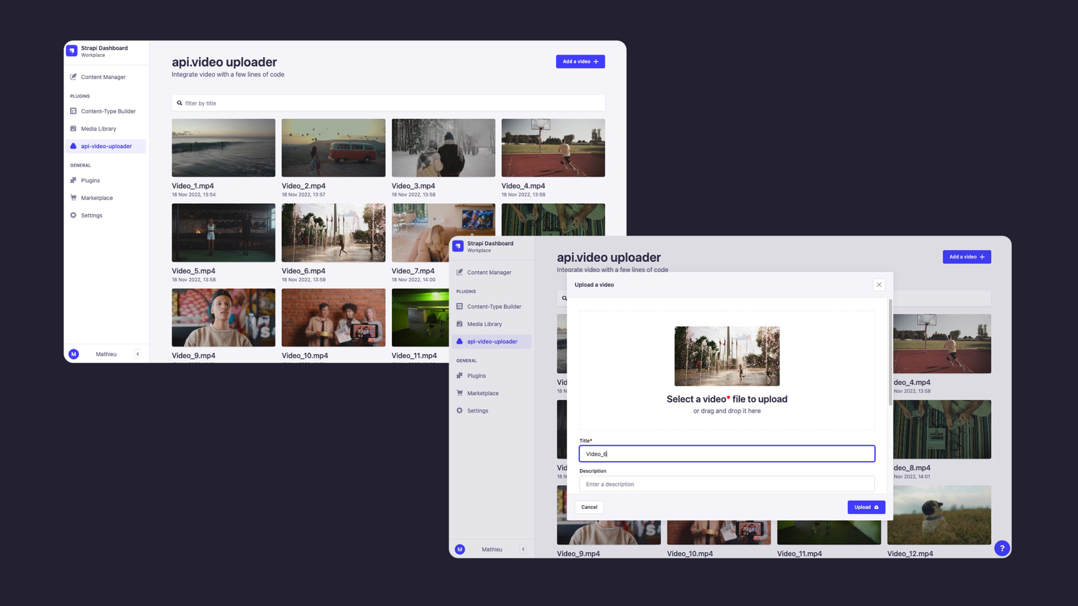The width and height of the screenshot is (1078, 606).
Task: Click the Strapi logo in back window
Action: 72,51
